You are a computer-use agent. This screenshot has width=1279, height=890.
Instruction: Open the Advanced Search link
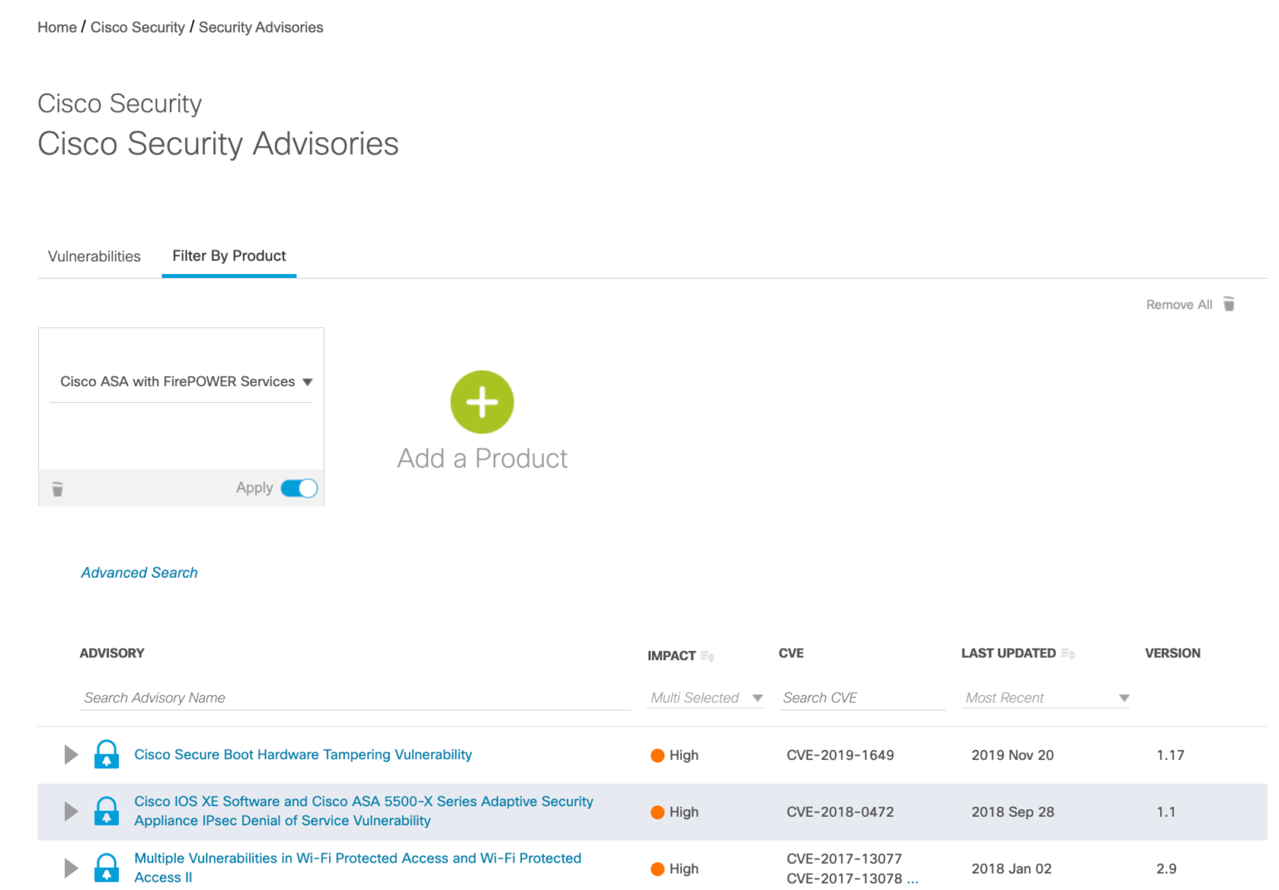click(139, 573)
